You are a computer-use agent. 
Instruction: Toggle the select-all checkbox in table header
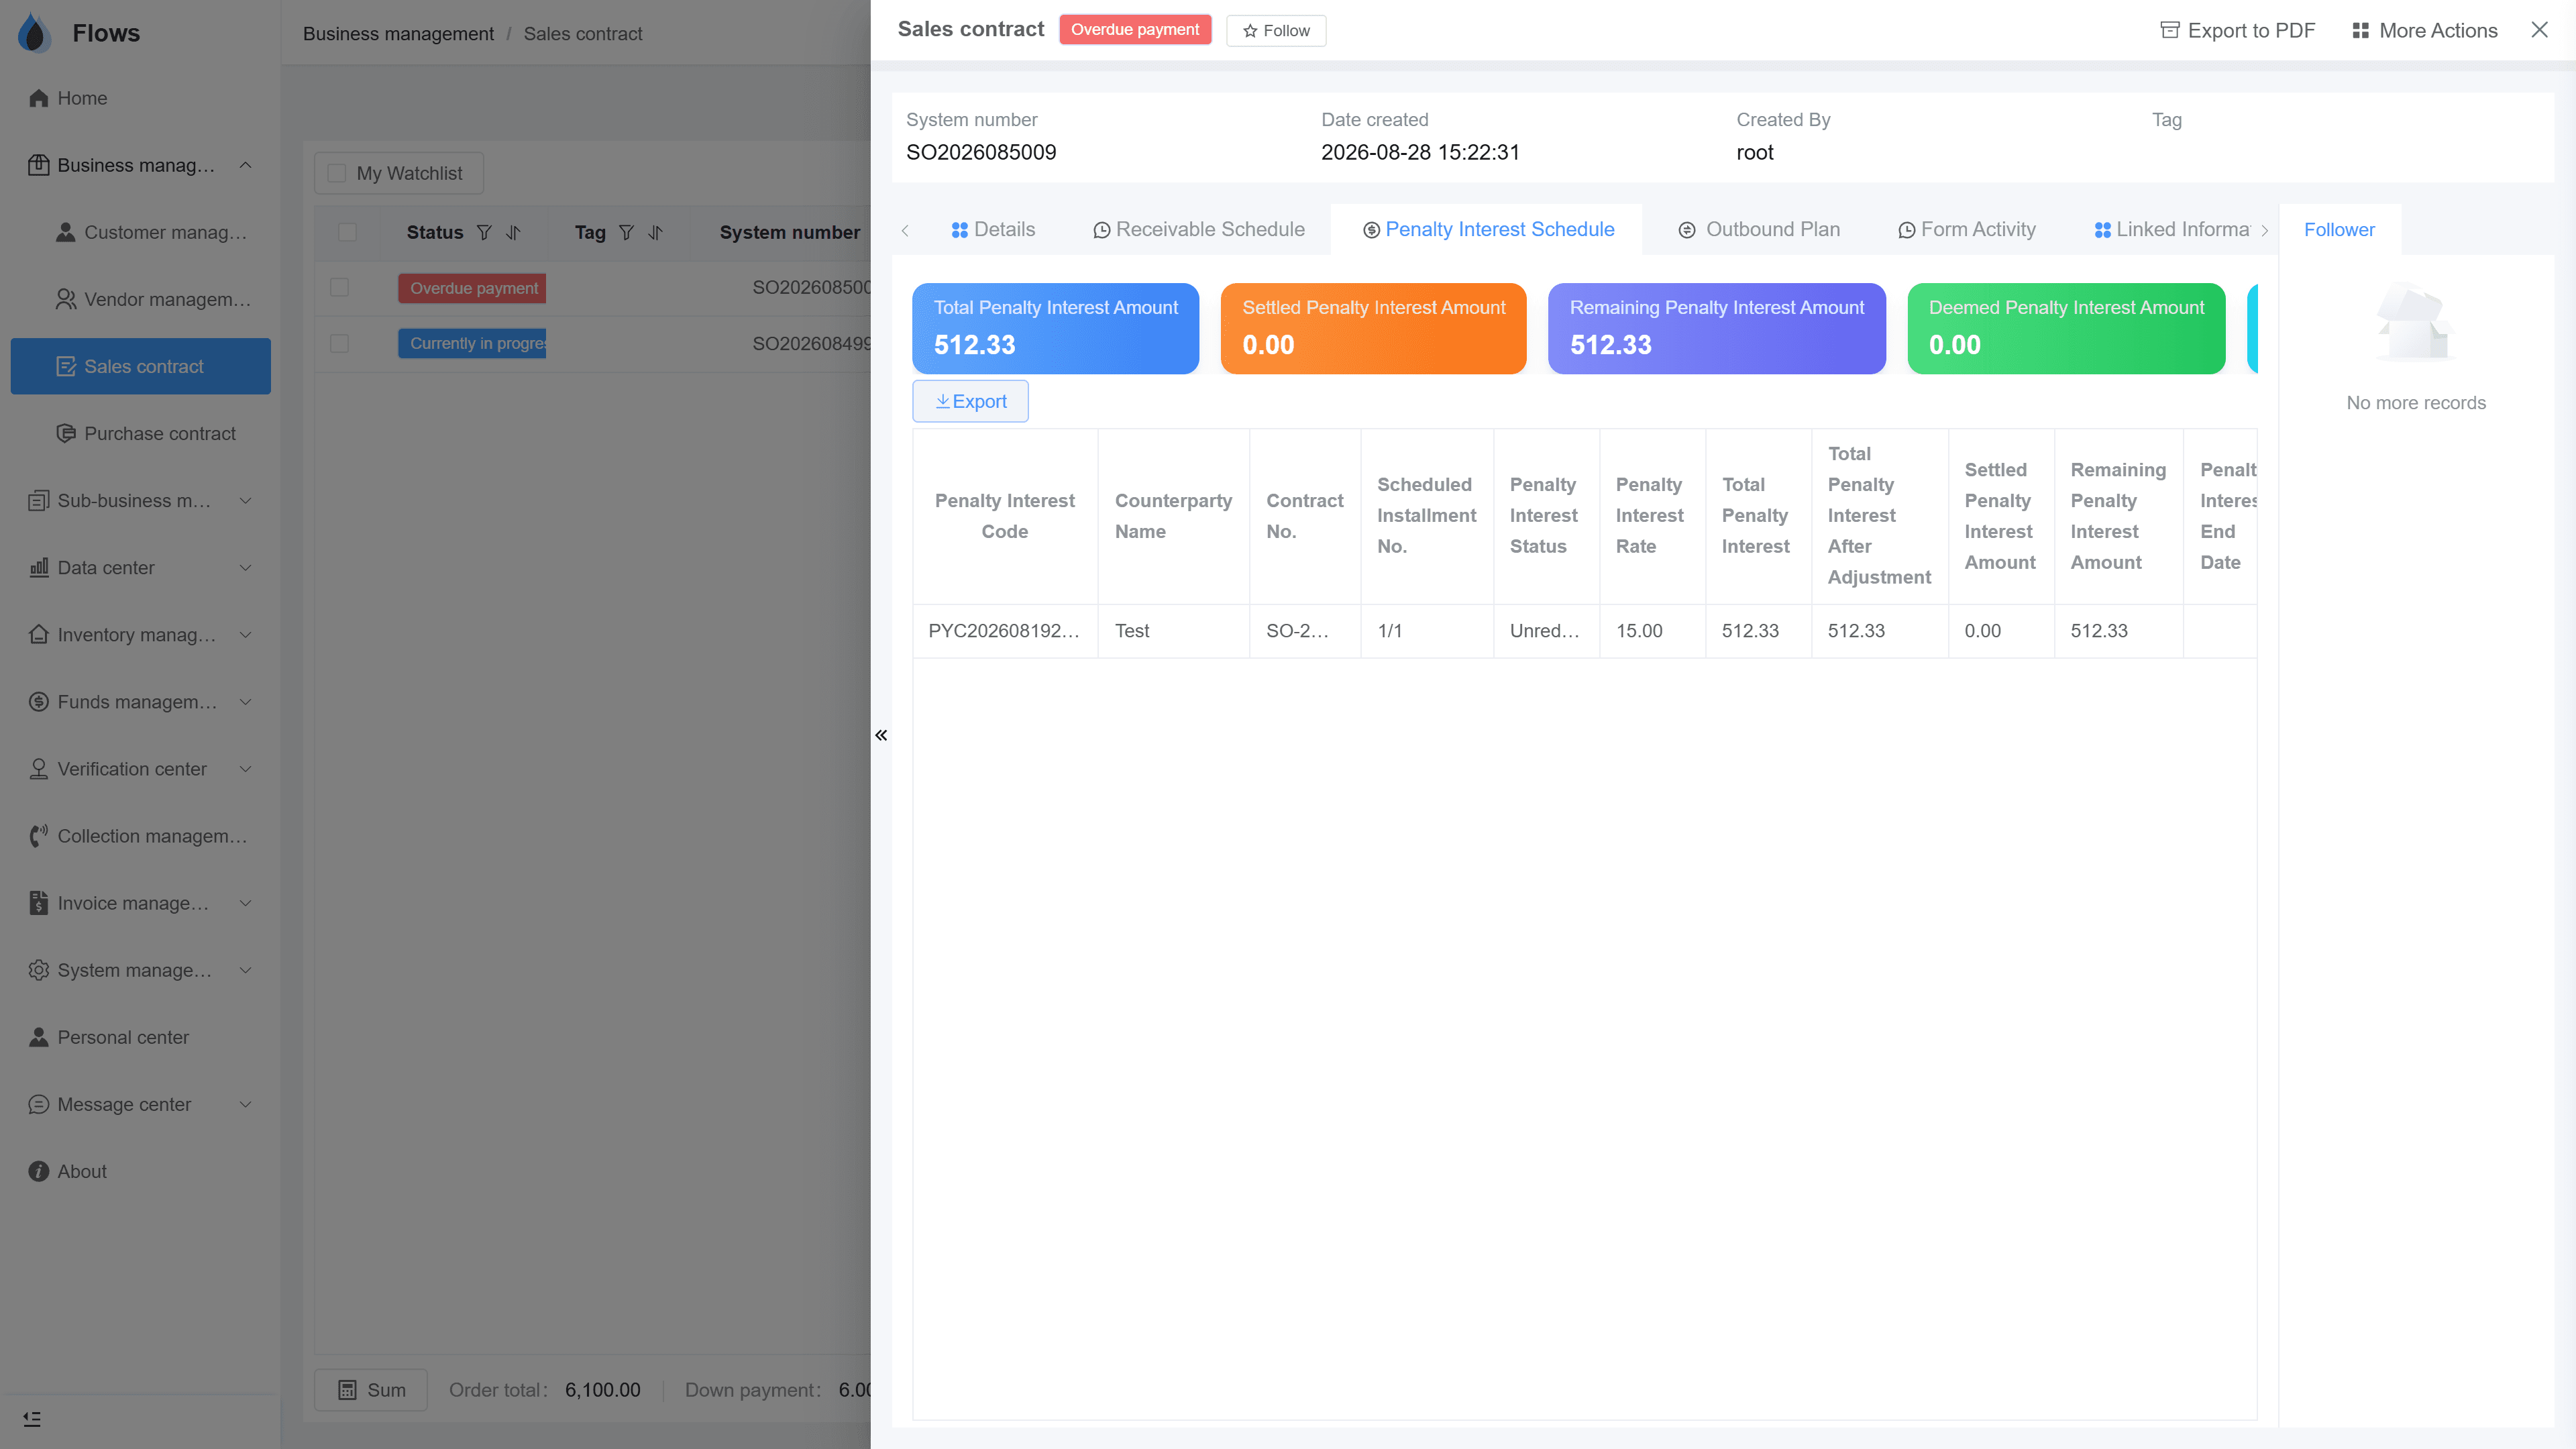pos(347,232)
